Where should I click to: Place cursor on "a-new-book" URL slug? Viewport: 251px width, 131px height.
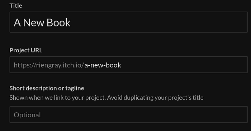point(103,65)
